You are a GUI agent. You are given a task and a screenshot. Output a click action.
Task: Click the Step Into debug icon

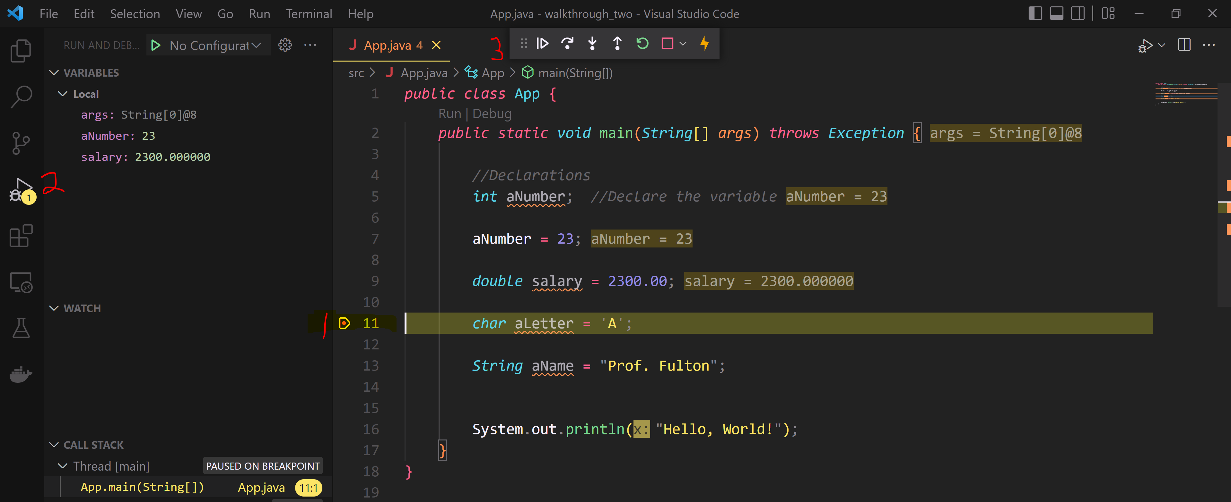point(592,43)
